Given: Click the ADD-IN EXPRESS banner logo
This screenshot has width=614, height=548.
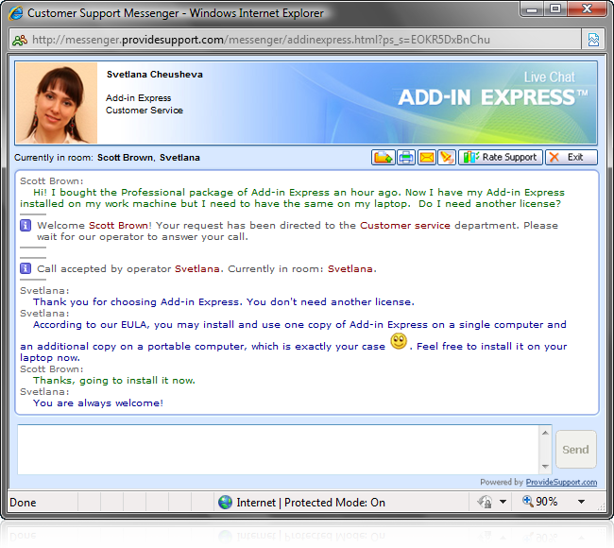Looking at the screenshot, I should click(x=493, y=97).
